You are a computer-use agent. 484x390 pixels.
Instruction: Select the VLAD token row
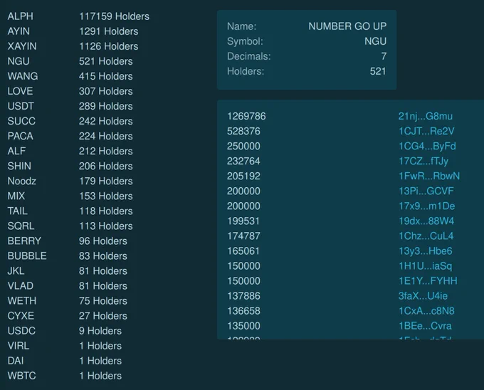tap(68, 285)
